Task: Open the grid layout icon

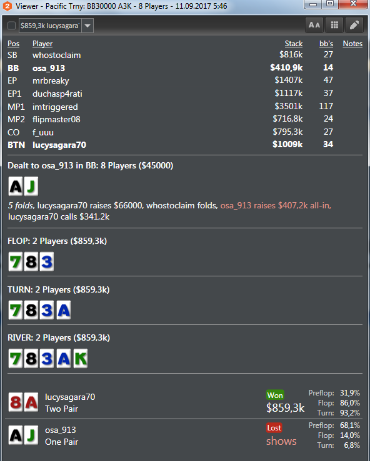Action: click(334, 26)
